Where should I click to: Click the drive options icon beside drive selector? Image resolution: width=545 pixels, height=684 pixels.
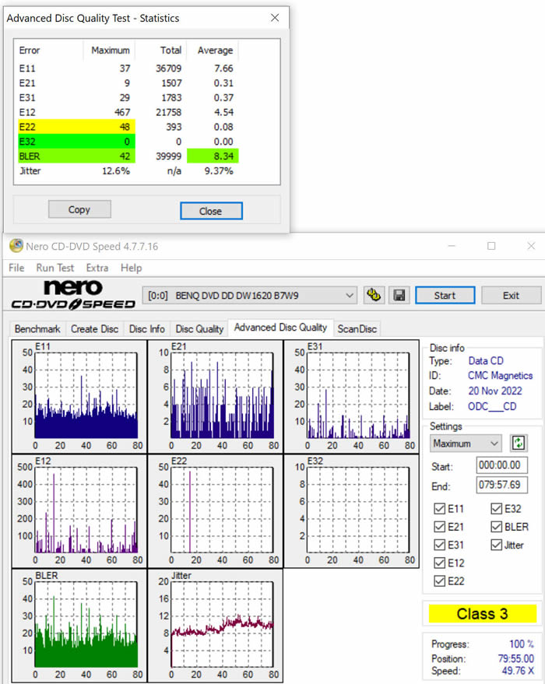click(374, 295)
